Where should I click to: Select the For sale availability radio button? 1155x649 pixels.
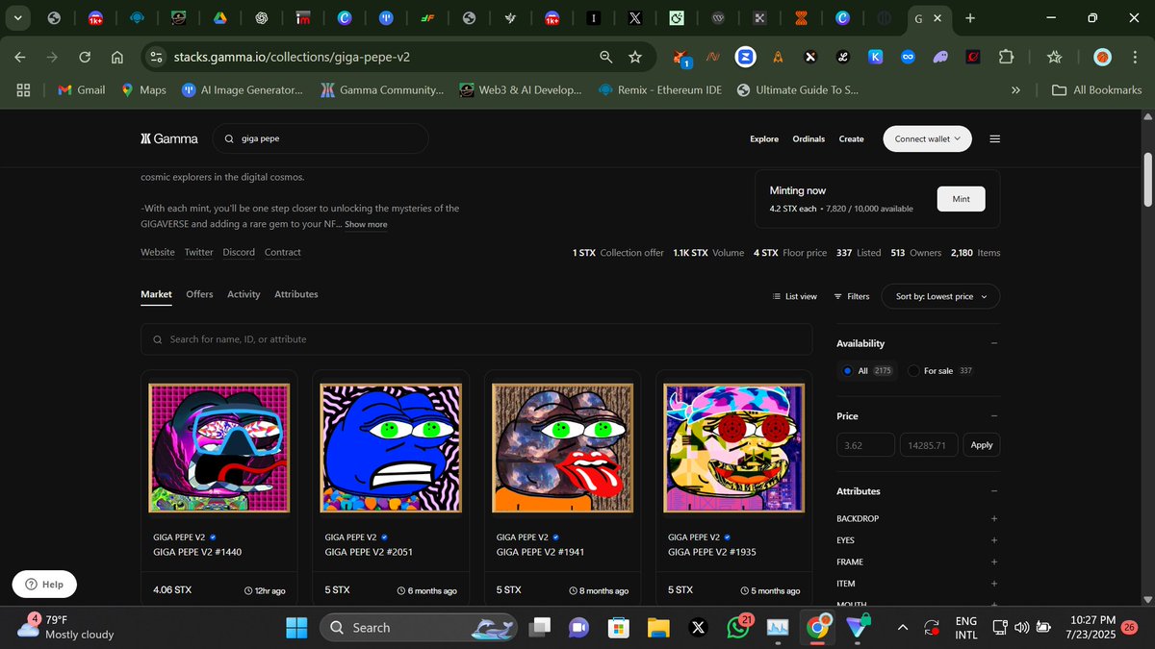click(x=913, y=370)
